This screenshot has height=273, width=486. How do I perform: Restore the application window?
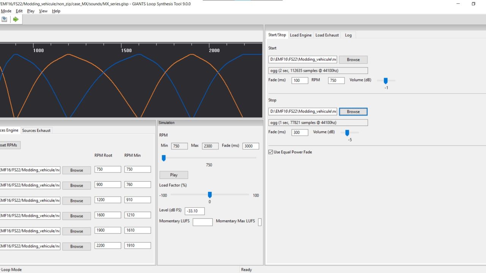point(473,4)
